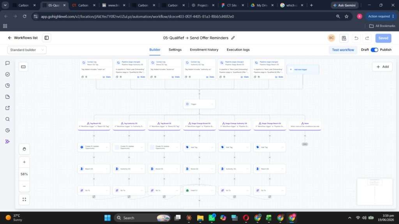Go back via Workflows list arrow
Image resolution: width=399 pixels, height=224 pixels.
pyautogui.click(x=10, y=38)
